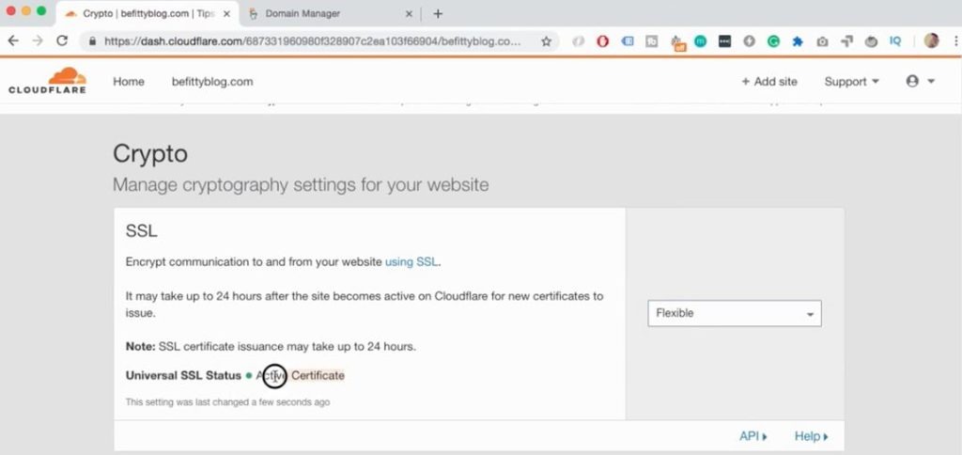Click the gray lightning bolt extension icon

click(x=749, y=41)
